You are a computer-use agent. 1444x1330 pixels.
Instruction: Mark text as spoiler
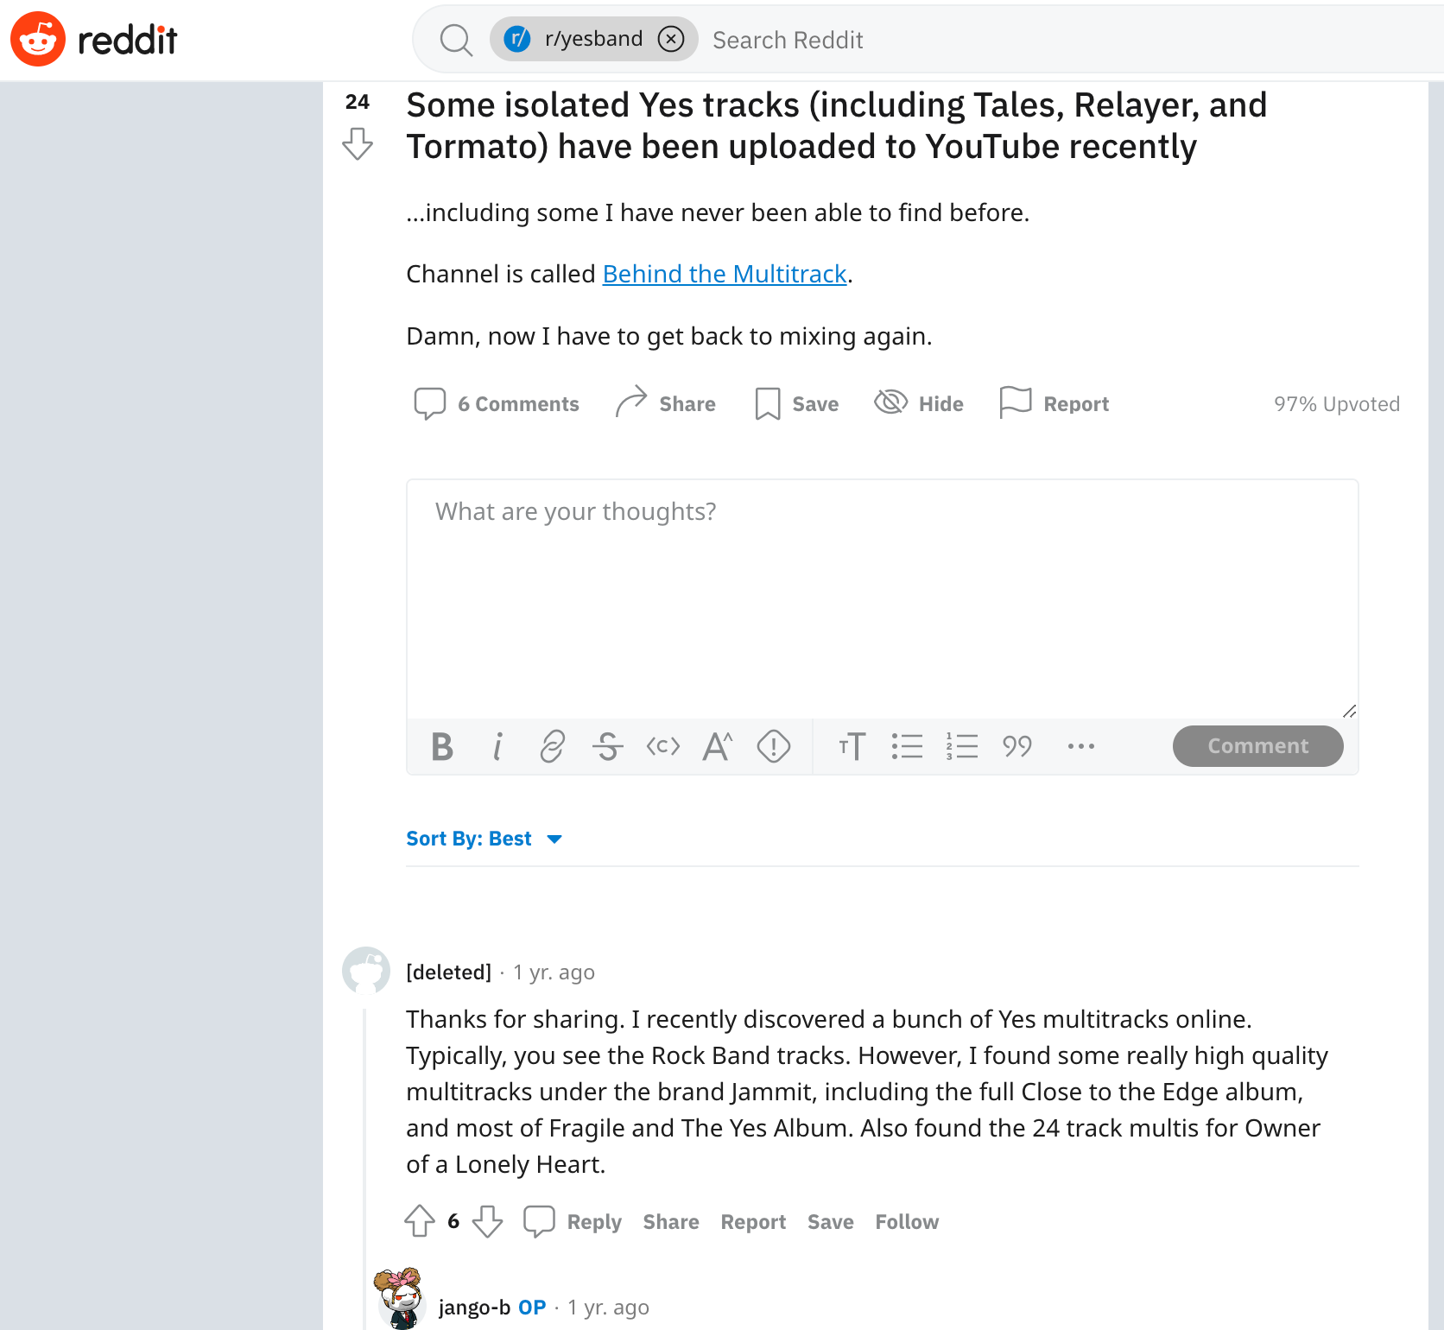point(774,746)
